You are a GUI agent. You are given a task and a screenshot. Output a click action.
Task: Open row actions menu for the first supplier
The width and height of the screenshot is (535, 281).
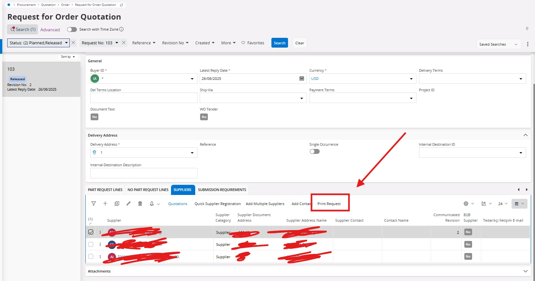point(100,232)
